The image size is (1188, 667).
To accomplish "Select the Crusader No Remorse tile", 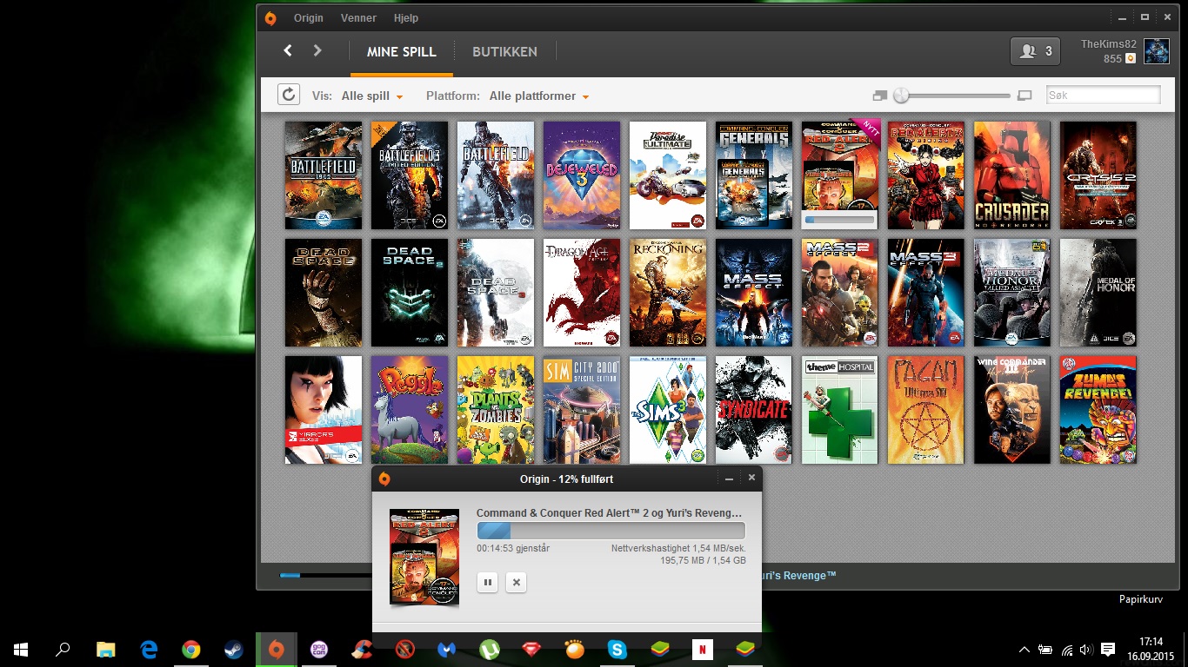I will [1012, 175].
